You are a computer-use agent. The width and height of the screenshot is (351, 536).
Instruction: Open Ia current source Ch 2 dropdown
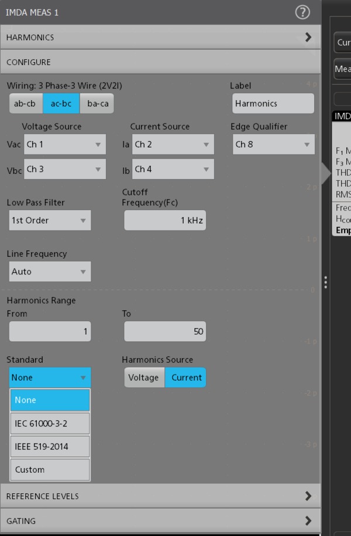pos(173,145)
